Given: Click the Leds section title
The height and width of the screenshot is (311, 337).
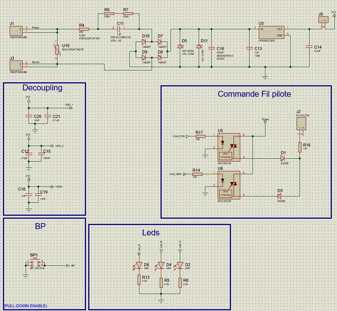Looking at the screenshot, I should (151, 232).
